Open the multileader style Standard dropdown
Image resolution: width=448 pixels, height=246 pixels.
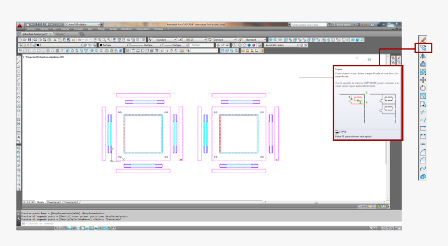pos(254,40)
